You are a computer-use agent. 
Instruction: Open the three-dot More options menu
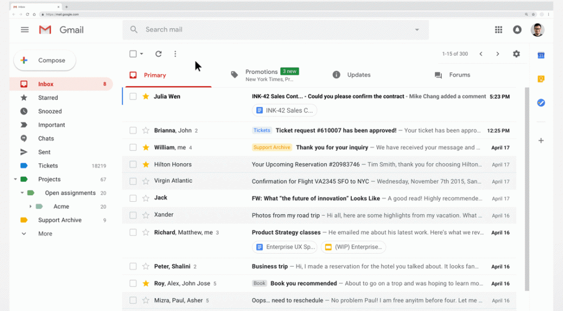[175, 54]
